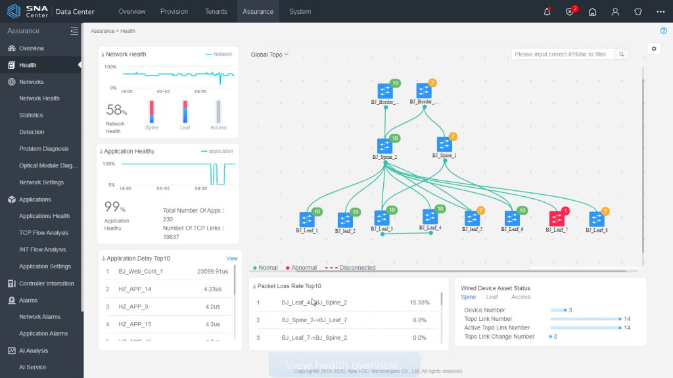This screenshot has height=378, width=673.
Task: Click the notification bell icon
Action: pos(547,11)
